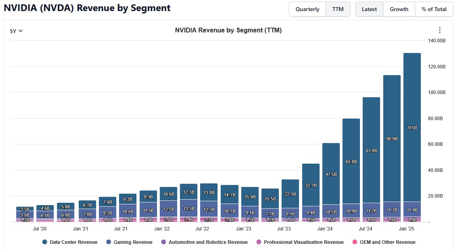Screen dimensions: 458x249
Task: Click the 1.9B Professional Visualization segment
Action: [412, 219]
